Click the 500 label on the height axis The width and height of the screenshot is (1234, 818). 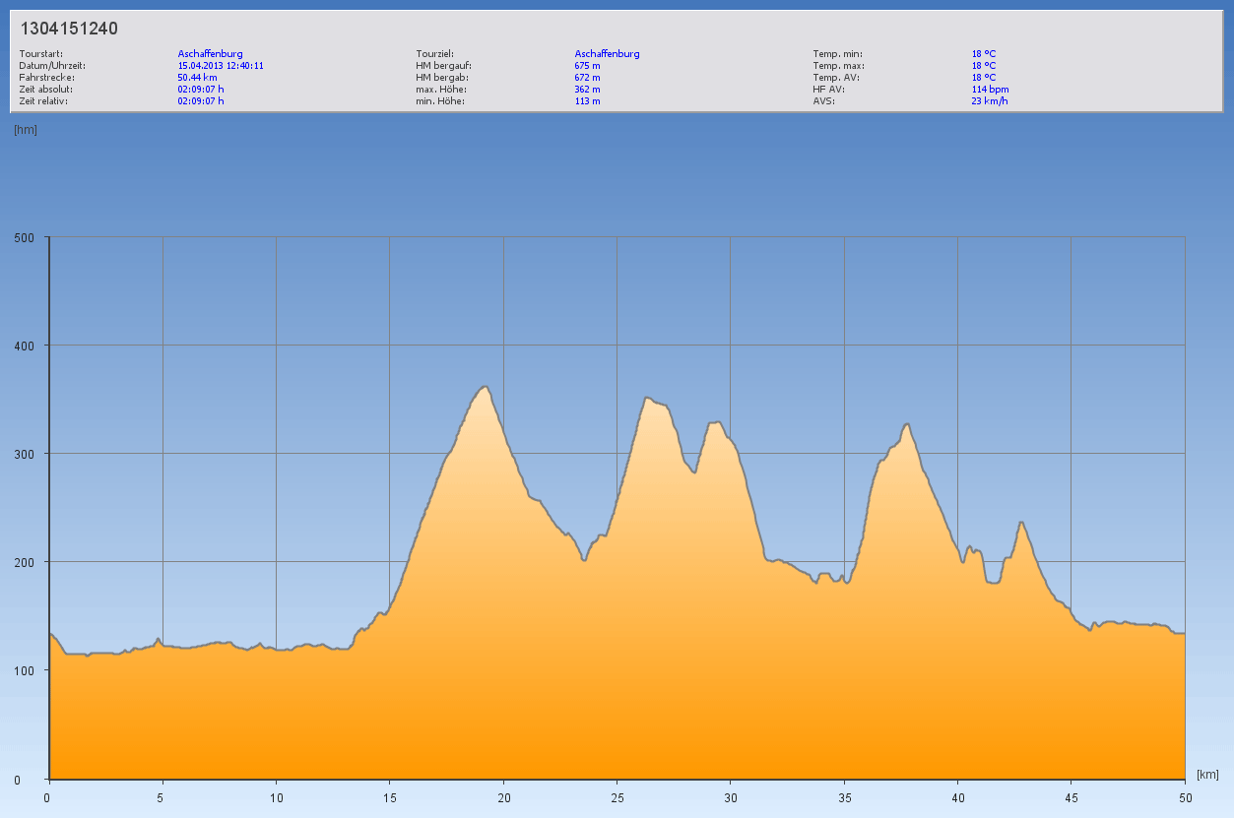click(x=25, y=237)
